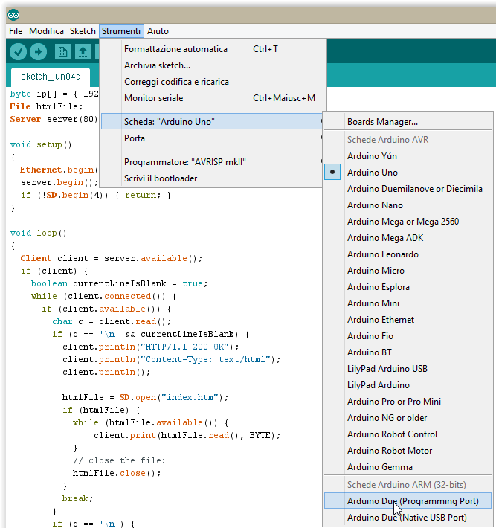Screen dimensions: 496x528
Task: Click code line "break;"
Action: point(78,498)
